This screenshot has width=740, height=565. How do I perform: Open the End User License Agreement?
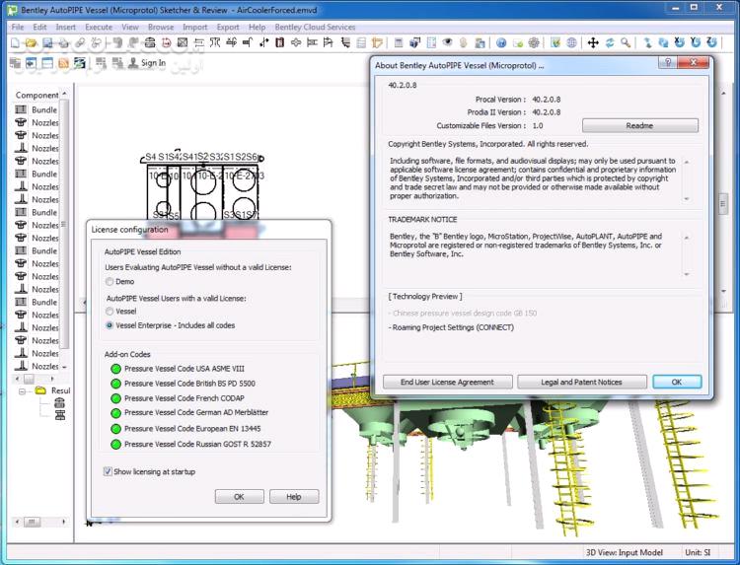(x=447, y=382)
